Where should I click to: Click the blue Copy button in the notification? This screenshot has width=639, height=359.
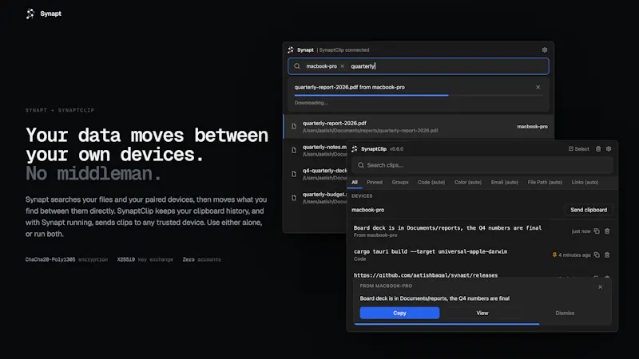[399, 313]
